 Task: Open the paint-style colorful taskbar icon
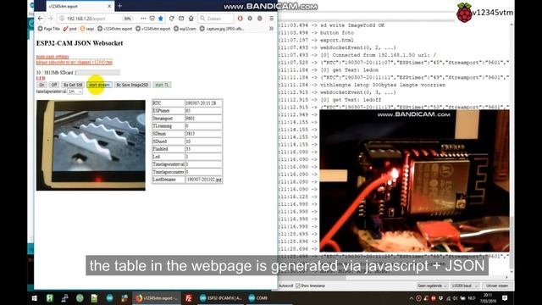124,298
